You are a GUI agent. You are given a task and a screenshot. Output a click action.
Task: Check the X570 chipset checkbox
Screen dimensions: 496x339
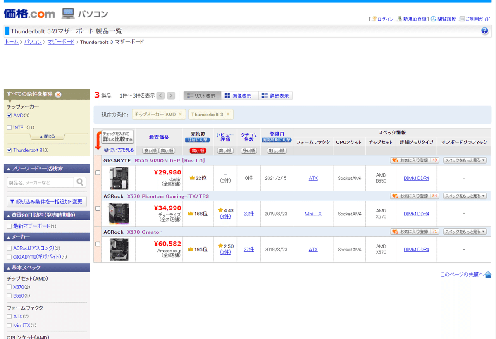click(9, 287)
